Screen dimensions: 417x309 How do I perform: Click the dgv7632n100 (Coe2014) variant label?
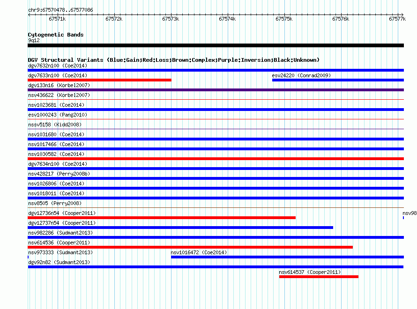pos(58,66)
